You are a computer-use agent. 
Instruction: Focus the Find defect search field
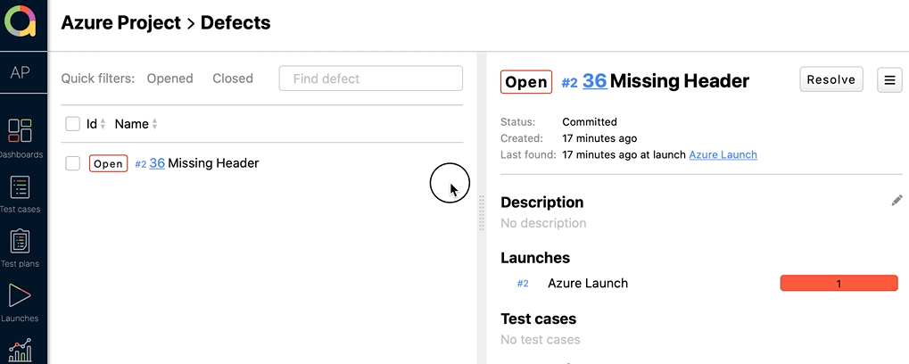(x=371, y=79)
